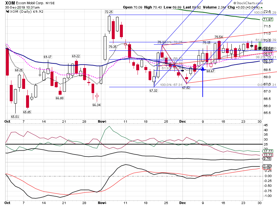
Task: Click the Volume 2.3M readout
Action: (x=214, y=7)
